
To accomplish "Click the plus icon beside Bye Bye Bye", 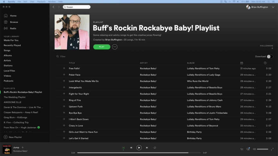I will [64, 113].
